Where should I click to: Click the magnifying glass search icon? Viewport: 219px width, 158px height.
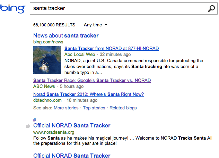click(x=211, y=9)
